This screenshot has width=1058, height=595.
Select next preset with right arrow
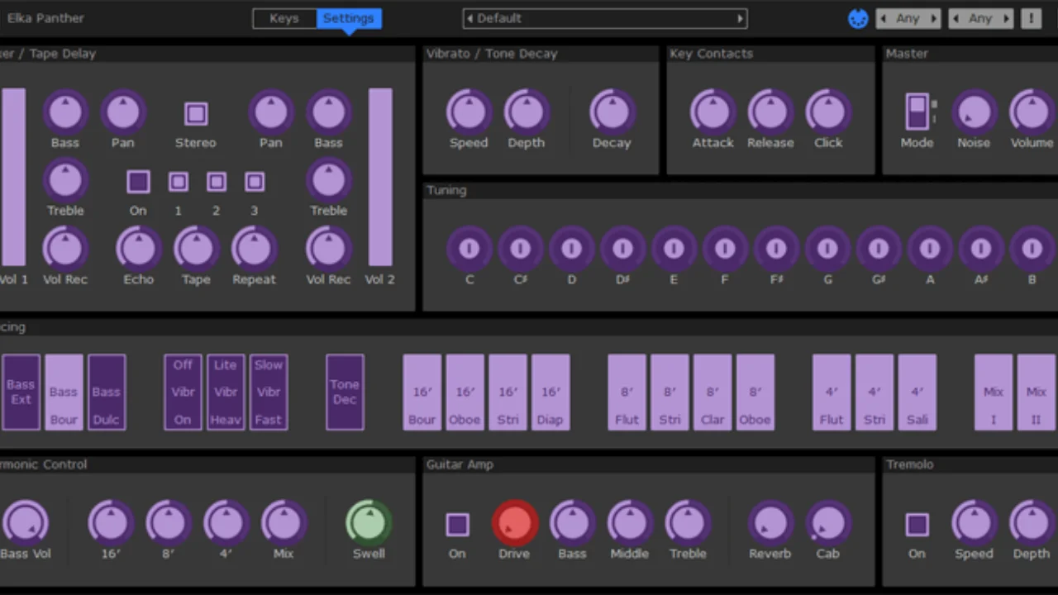741,18
